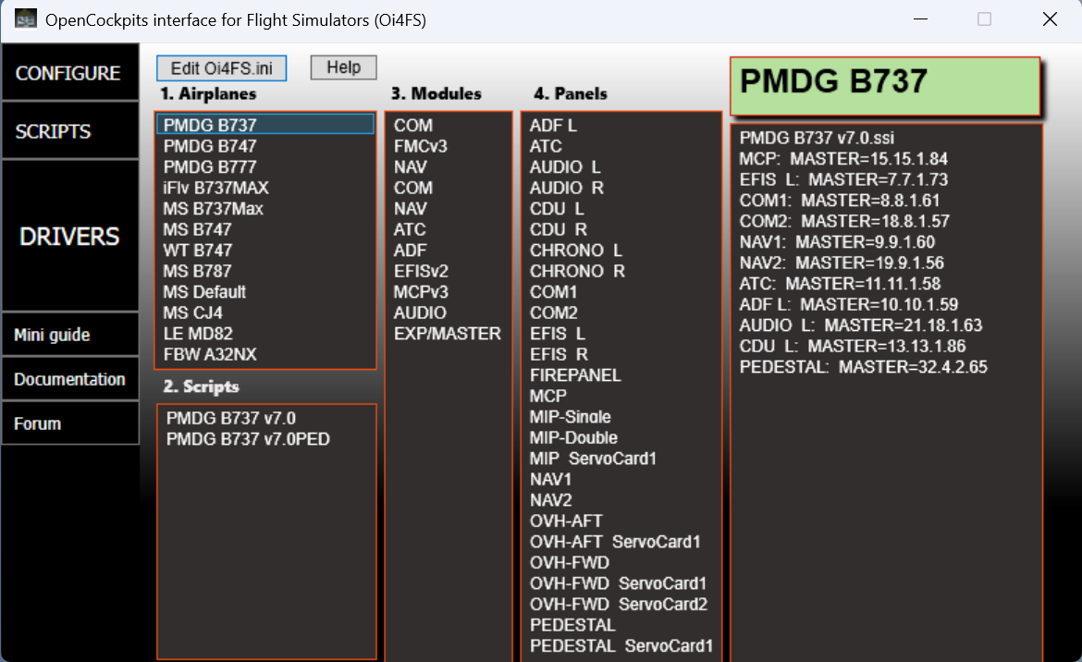Select script PMDG B737 v7.0
This screenshot has width=1082, height=662.
pos(230,418)
